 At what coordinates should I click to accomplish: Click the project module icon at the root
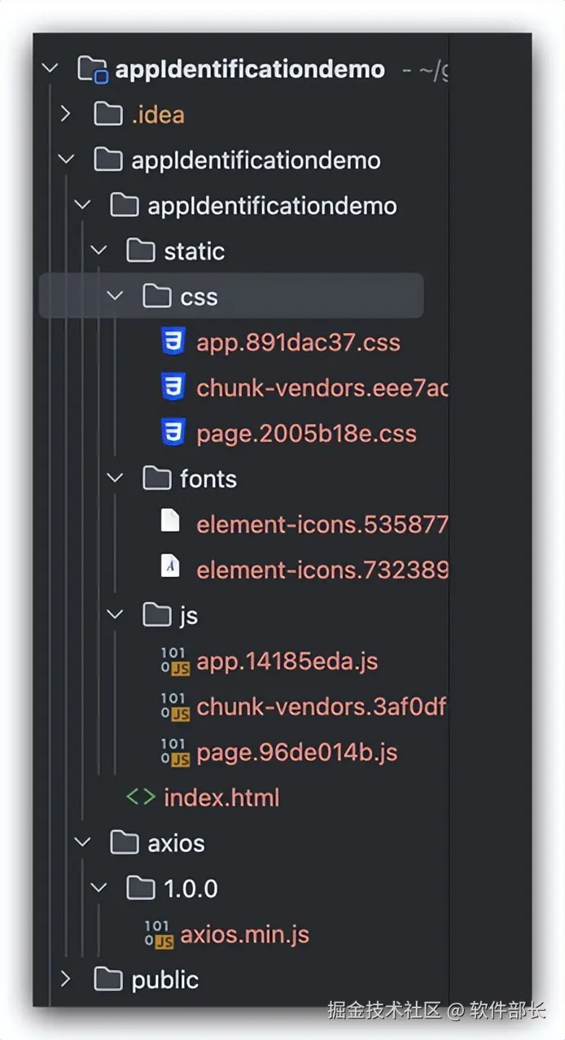tap(92, 69)
